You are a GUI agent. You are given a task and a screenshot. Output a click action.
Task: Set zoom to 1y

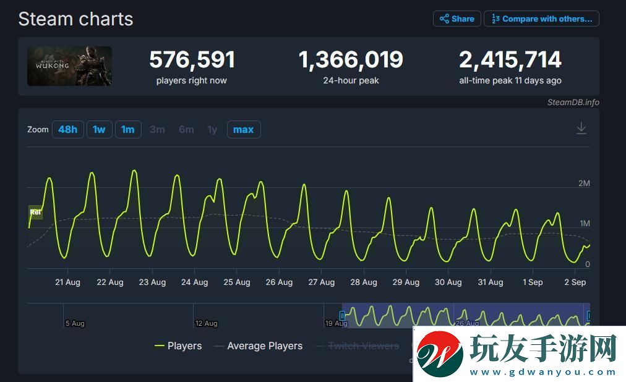(x=212, y=130)
